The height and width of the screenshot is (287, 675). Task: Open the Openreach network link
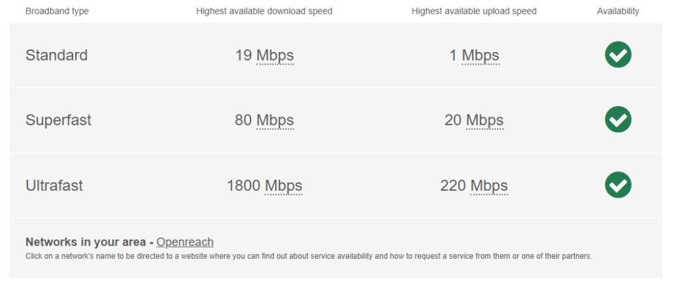[x=185, y=242]
